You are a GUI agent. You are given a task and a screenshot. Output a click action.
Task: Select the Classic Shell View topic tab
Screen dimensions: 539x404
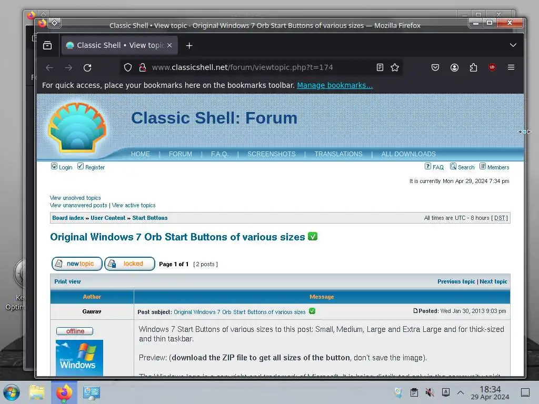click(x=119, y=45)
